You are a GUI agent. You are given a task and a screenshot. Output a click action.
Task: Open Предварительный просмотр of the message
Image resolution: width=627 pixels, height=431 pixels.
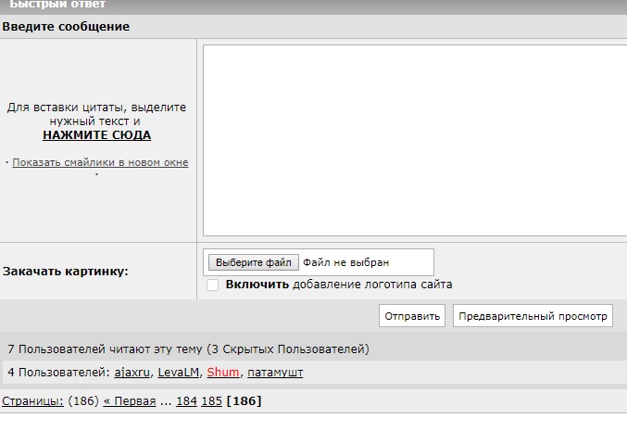coord(533,316)
